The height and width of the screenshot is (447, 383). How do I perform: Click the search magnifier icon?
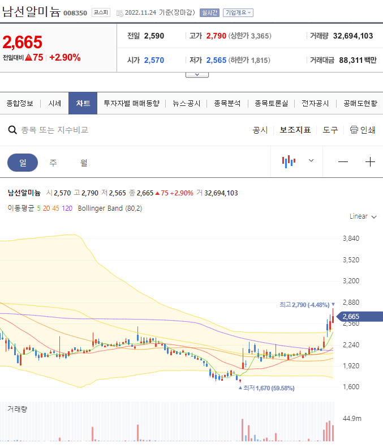point(12,130)
